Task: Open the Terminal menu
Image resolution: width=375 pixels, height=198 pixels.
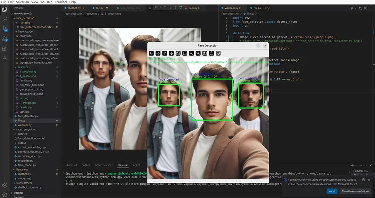Action: pos(61,2)
